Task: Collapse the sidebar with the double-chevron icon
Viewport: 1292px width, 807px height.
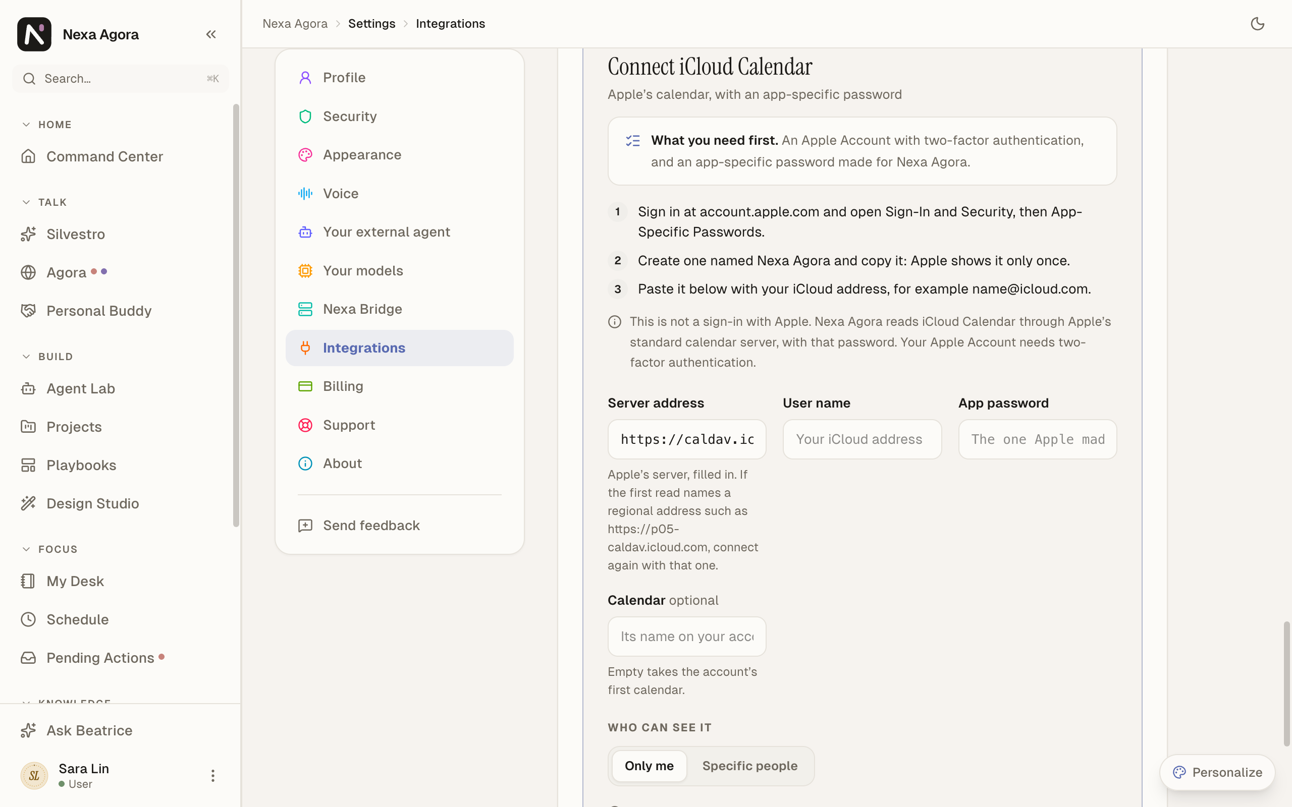Action: coord(211,34)
